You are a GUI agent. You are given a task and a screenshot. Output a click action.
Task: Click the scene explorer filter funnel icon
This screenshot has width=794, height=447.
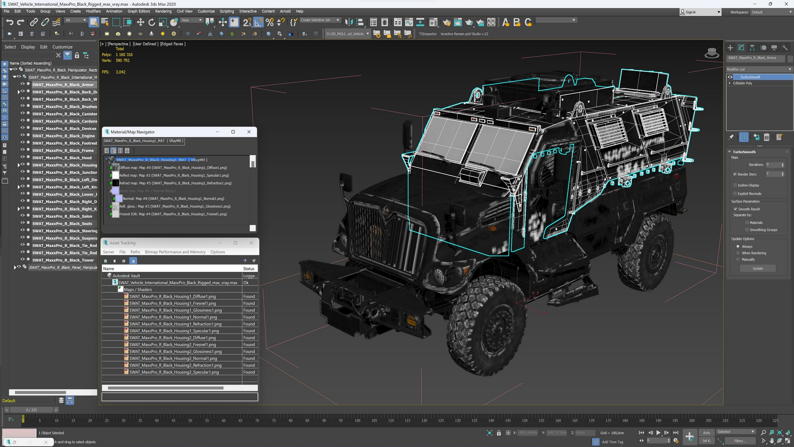[x=68, y=55]
